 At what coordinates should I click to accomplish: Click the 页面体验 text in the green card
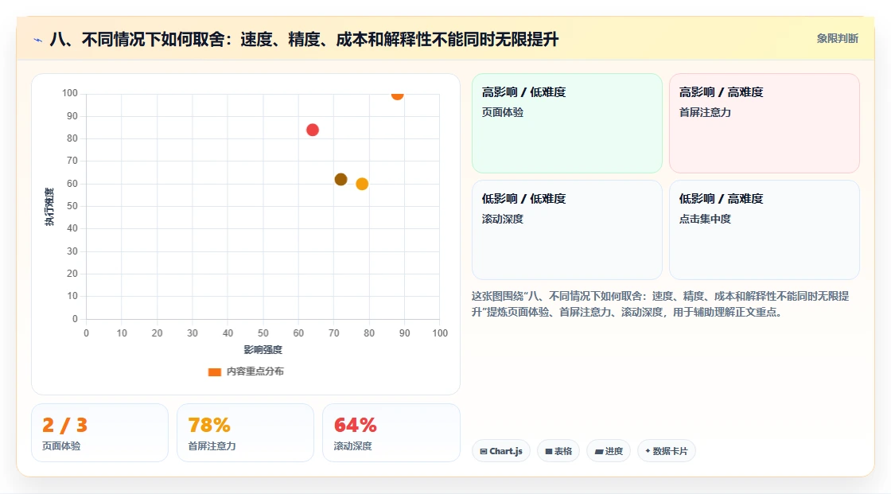(502, 112)
